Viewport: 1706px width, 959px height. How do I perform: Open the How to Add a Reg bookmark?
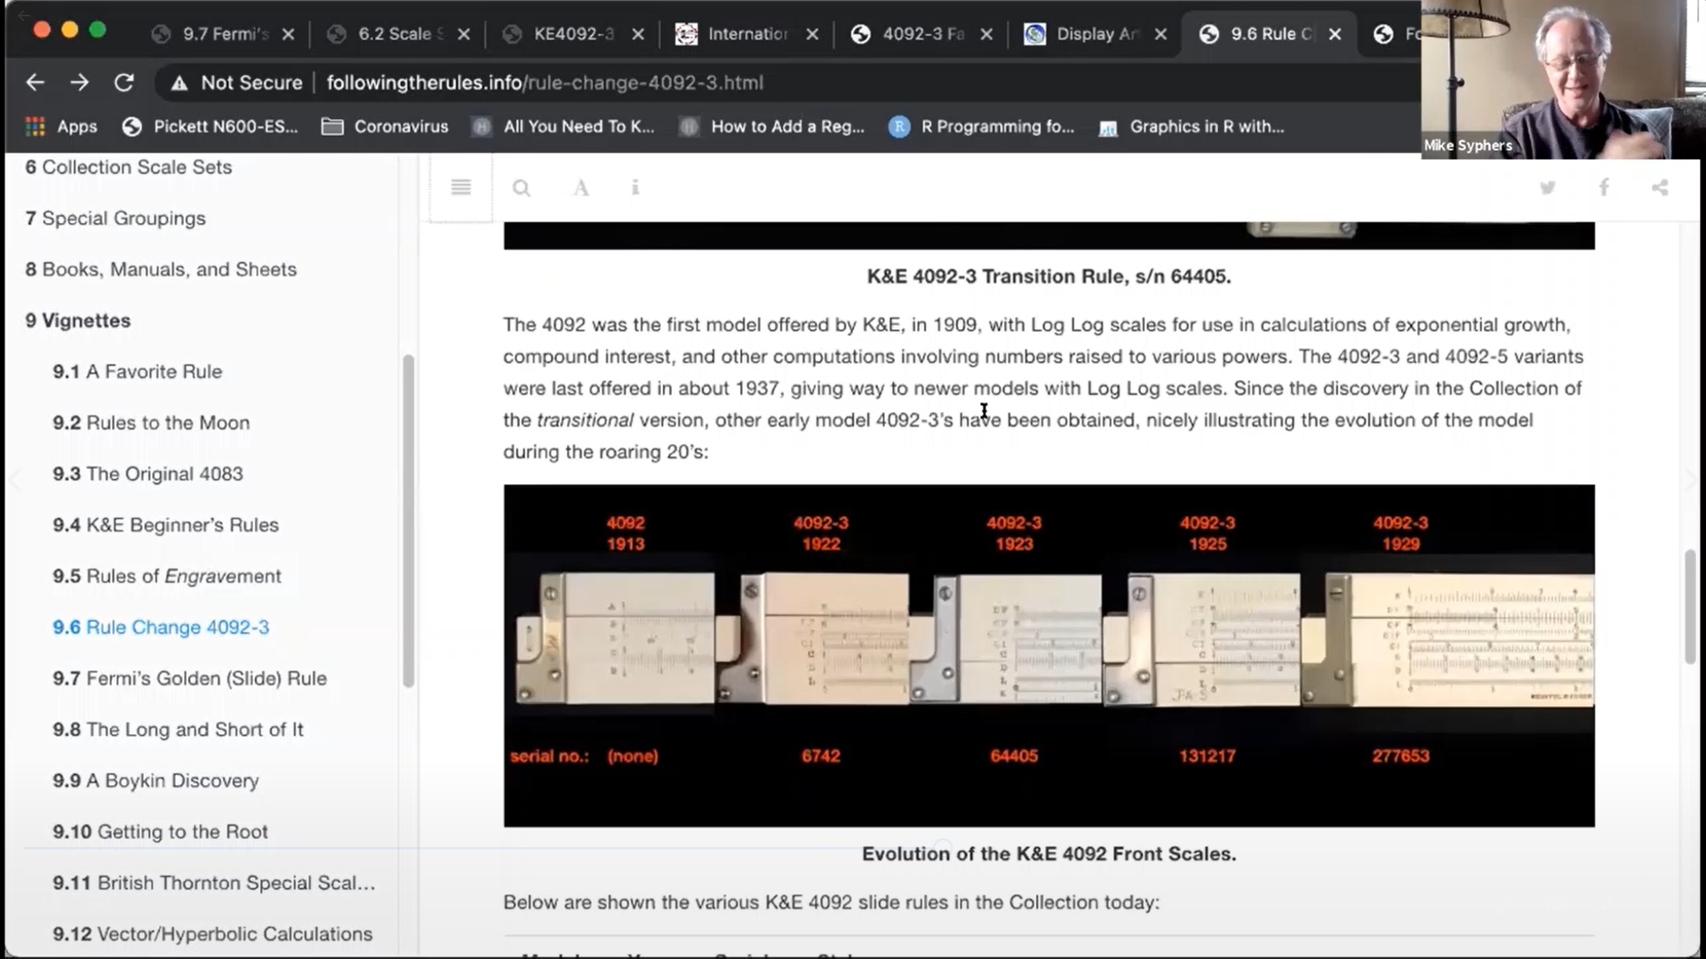(772, 126)
